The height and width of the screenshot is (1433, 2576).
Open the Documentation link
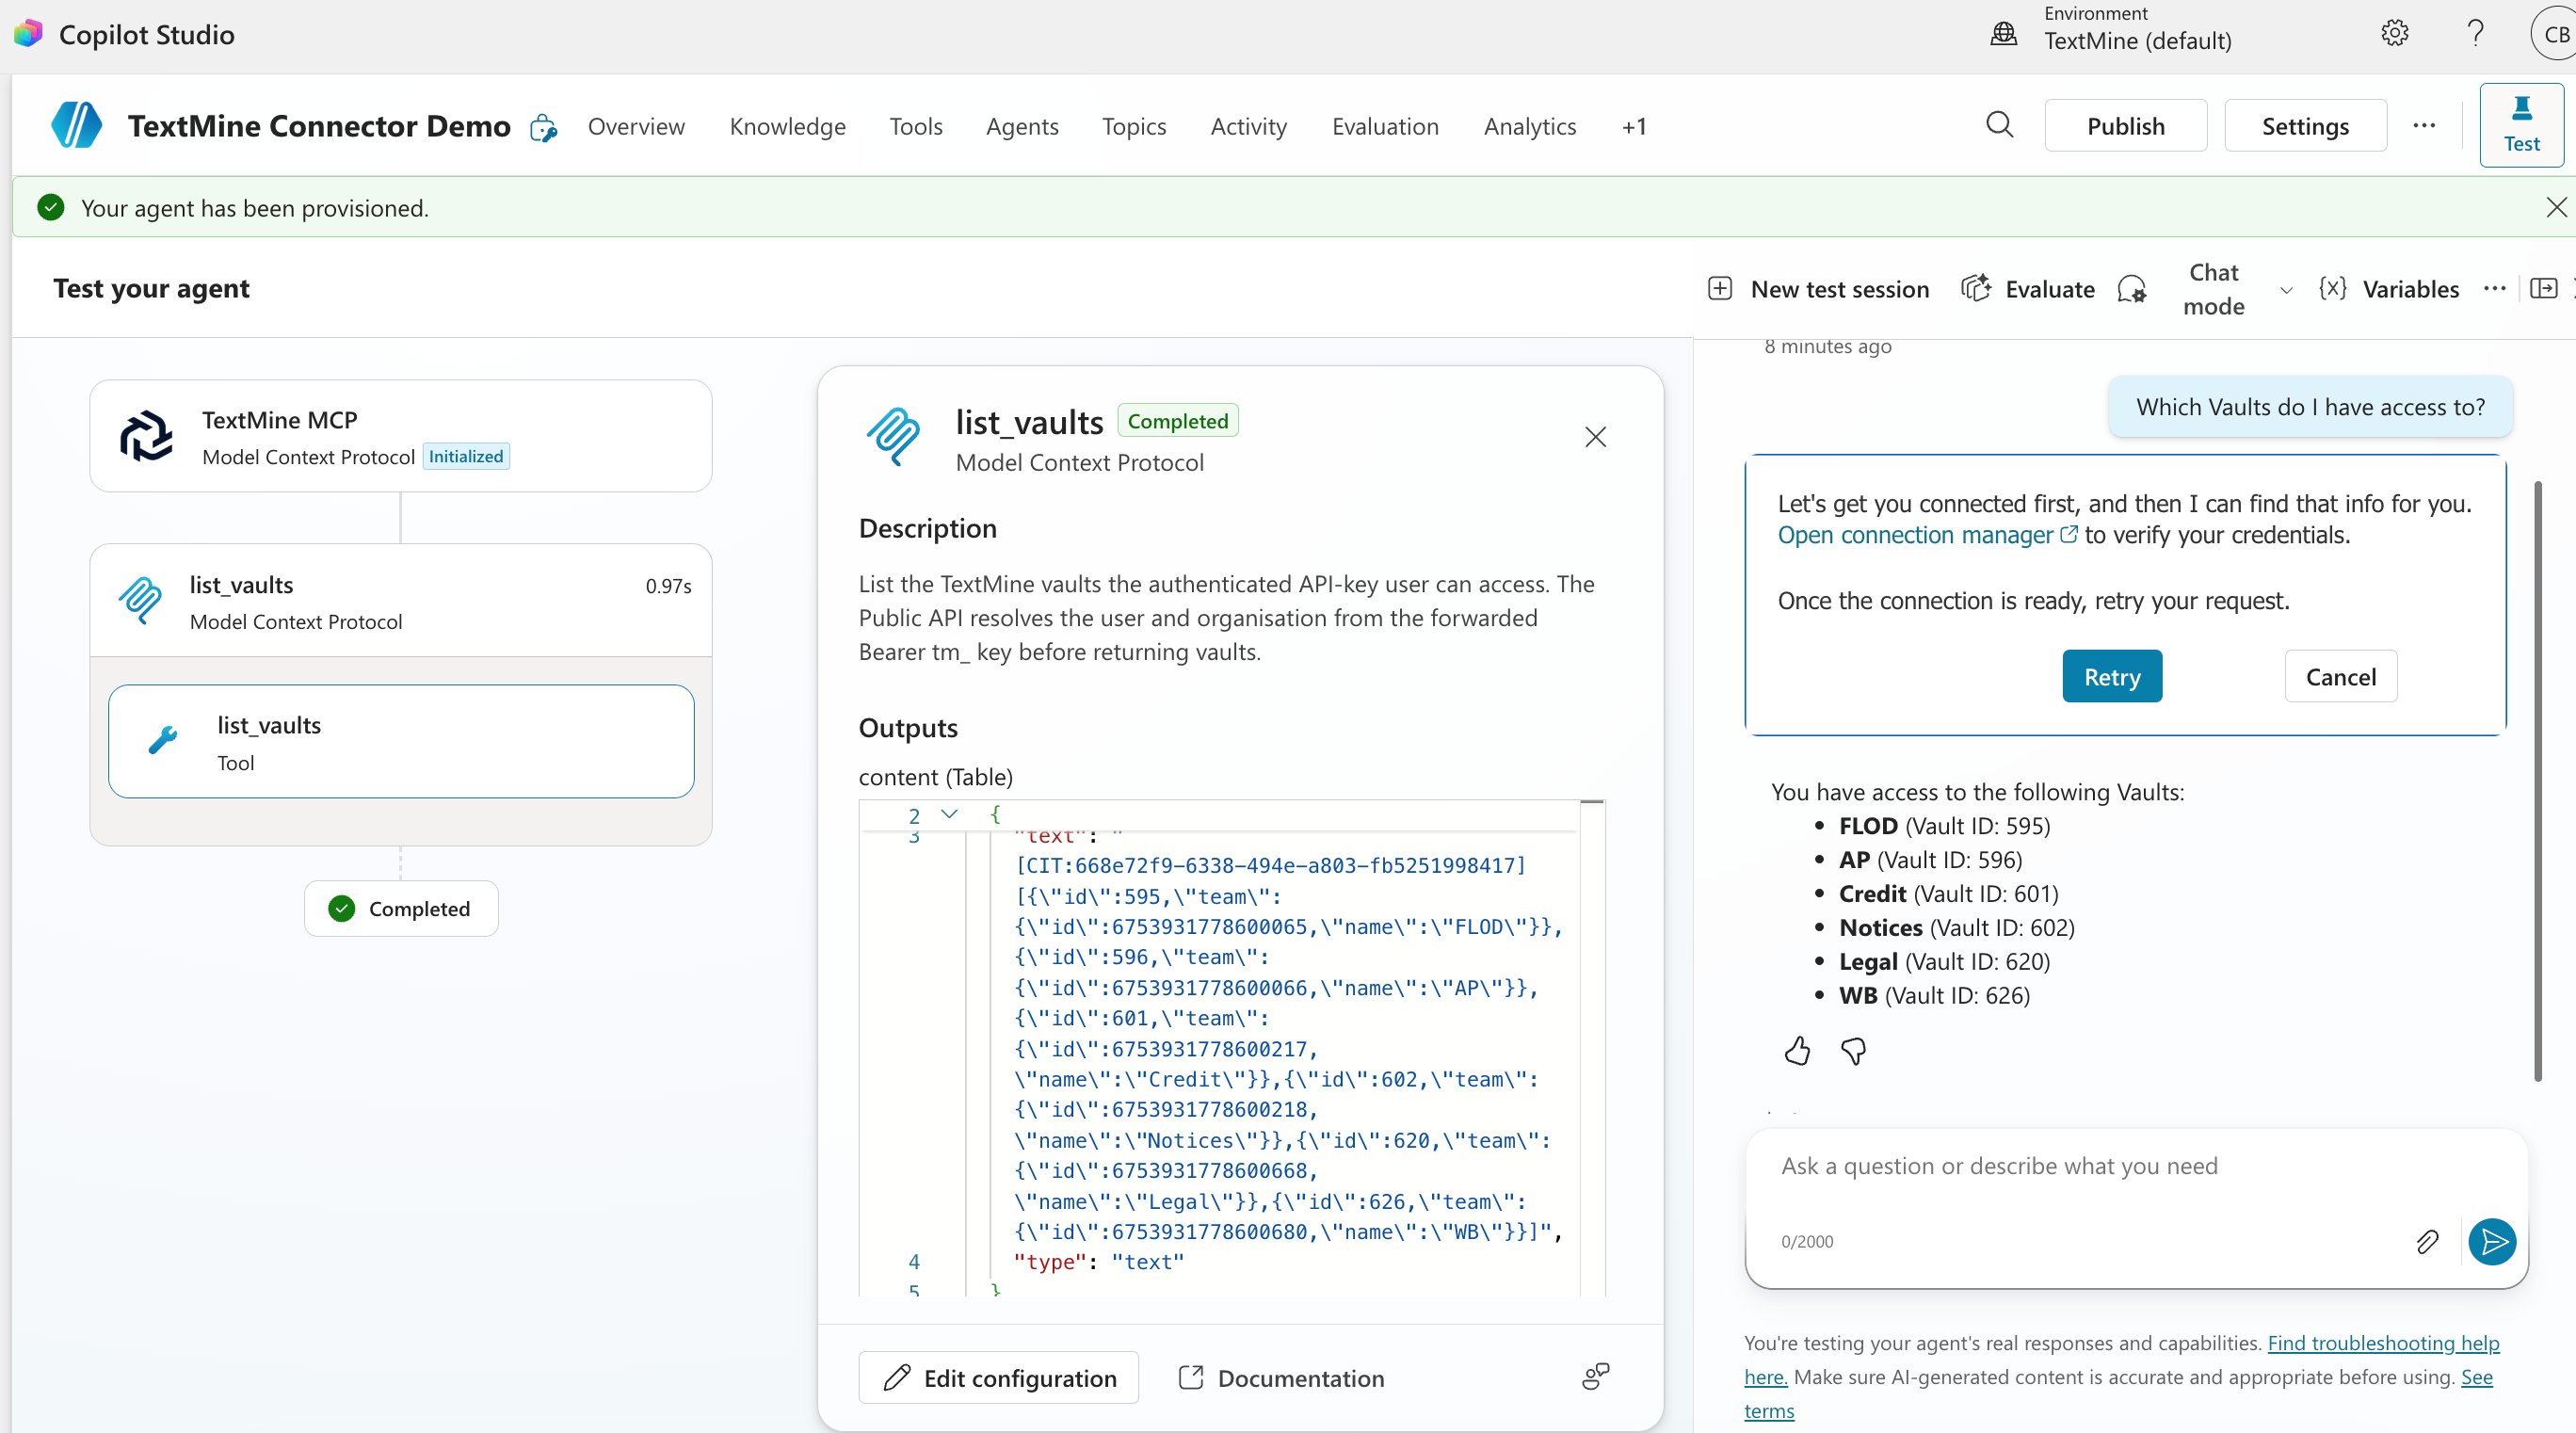click(1281, 1377)
